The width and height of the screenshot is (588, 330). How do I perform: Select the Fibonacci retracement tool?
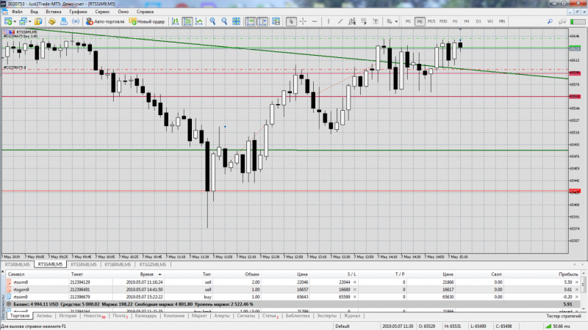click(x=364, y=21)
